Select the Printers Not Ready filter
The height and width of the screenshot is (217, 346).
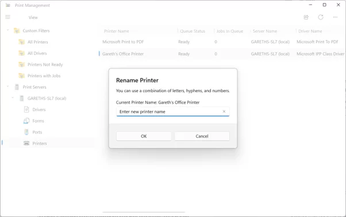pyautogui.click(x=41, y=65)
